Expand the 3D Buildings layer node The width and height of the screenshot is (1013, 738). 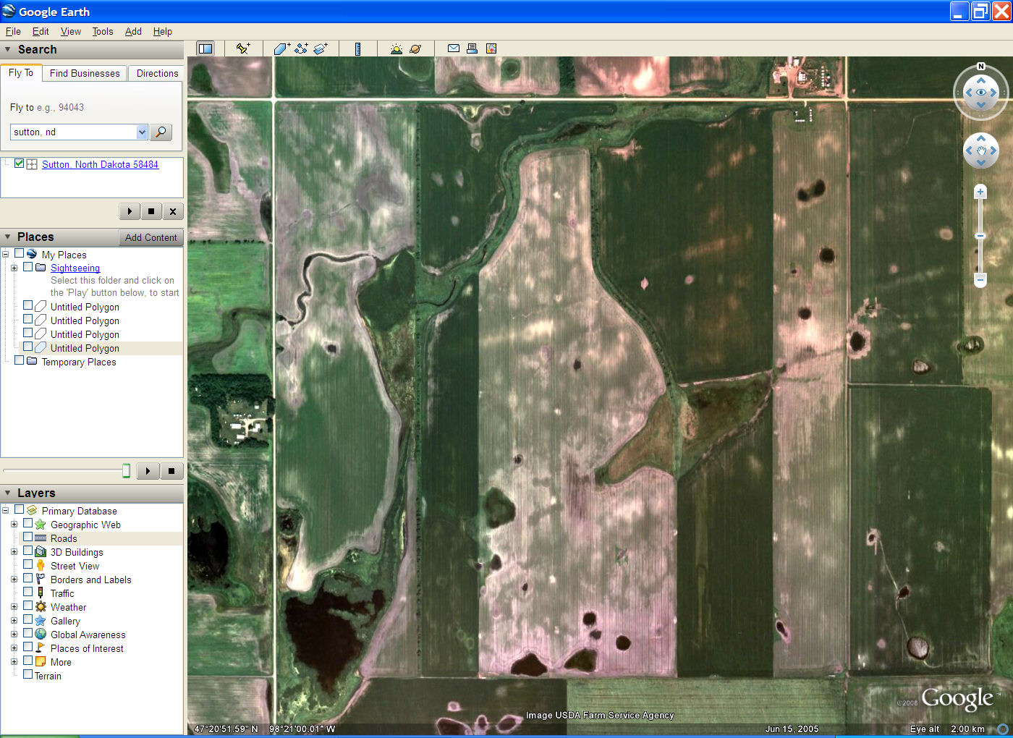(14, 551)
